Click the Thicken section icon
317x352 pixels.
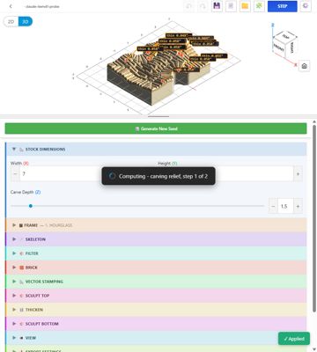point(21,310)
